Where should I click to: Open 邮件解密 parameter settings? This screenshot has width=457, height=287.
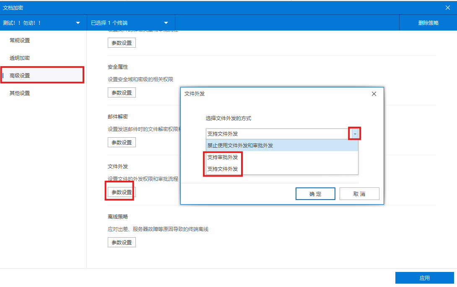coord(122,142)
